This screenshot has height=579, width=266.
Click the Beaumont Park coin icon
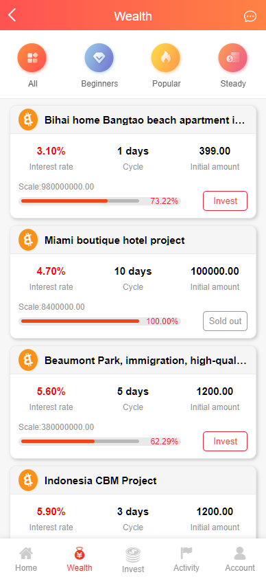(x=28, y=360)
